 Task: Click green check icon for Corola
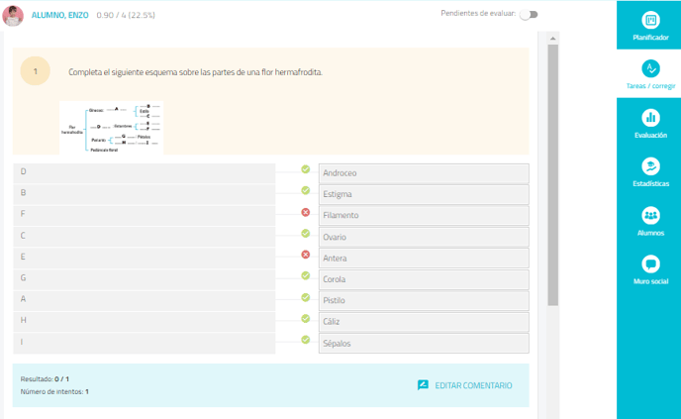tap(306, 275)
